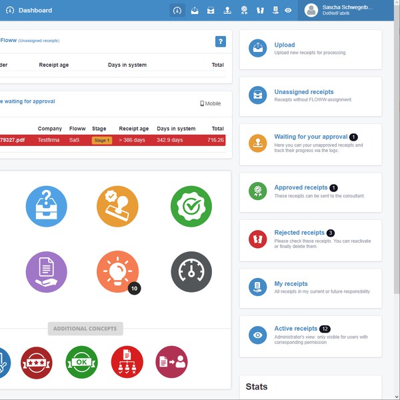Viewport: 400px width, 400px height.
Task: Click the Active receipts eye circle icon
Action: [x=257, y=335]
